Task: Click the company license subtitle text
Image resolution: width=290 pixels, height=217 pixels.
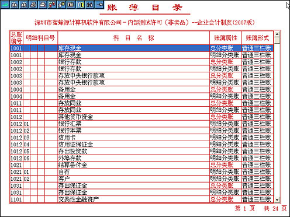Action: point(144,22)
